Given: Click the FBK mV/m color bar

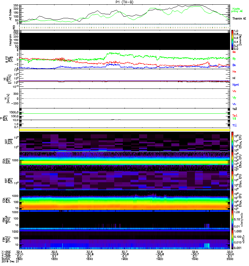Looking at the screenshot, I should point(232,220).
